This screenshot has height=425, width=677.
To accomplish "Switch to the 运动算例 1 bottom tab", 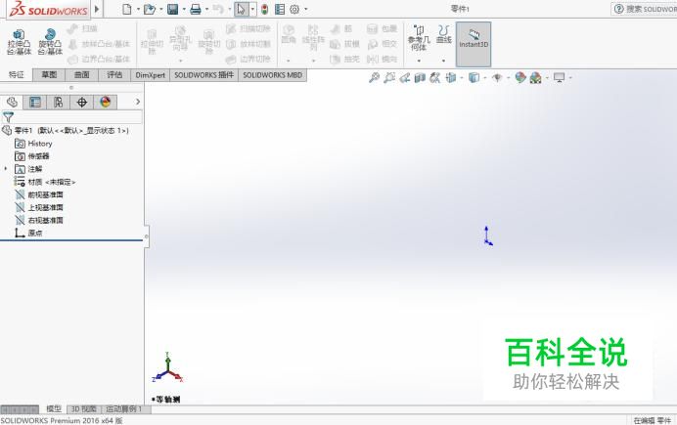I will tap(125, 409).
